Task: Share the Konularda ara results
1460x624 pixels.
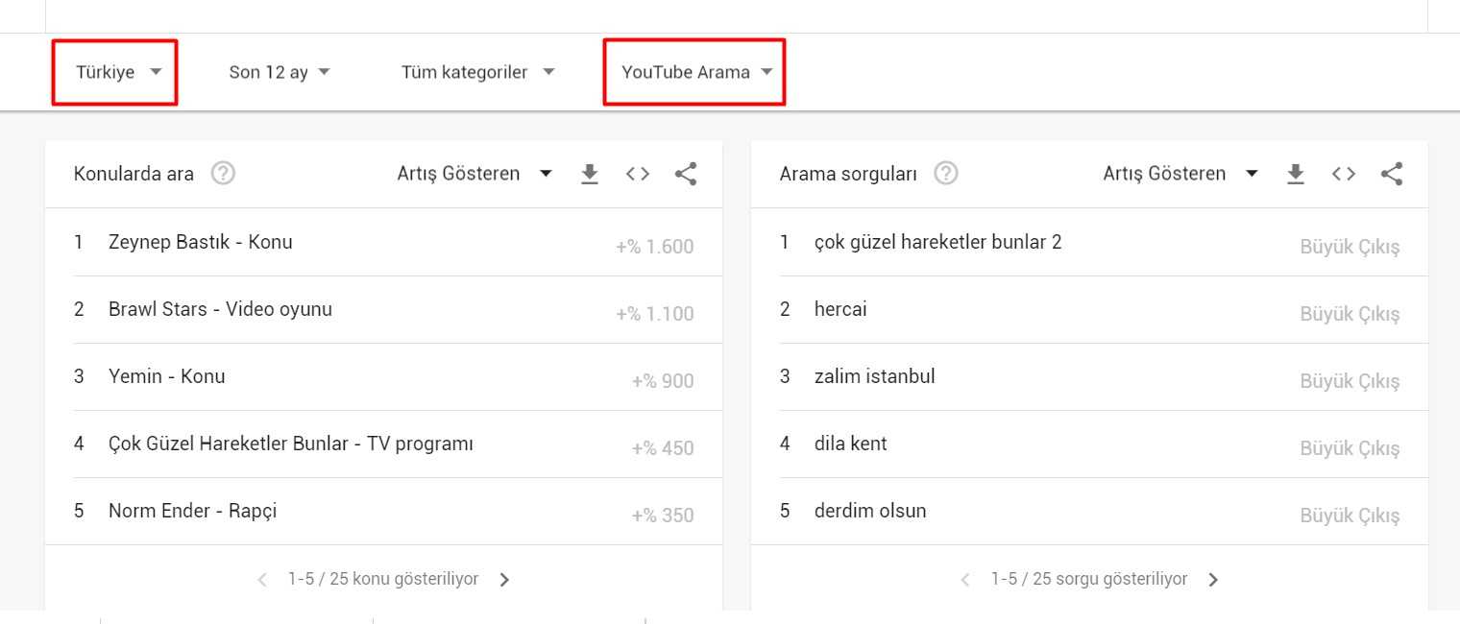Action: 685,174
